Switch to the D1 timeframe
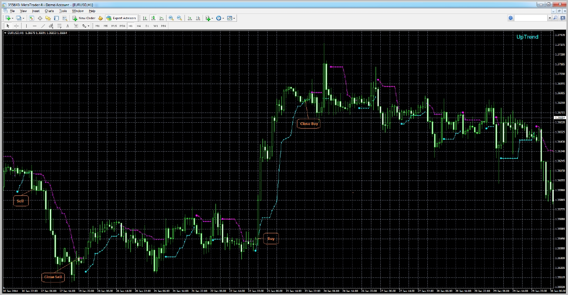The image size is (568, 295). [x=147, y=26]
